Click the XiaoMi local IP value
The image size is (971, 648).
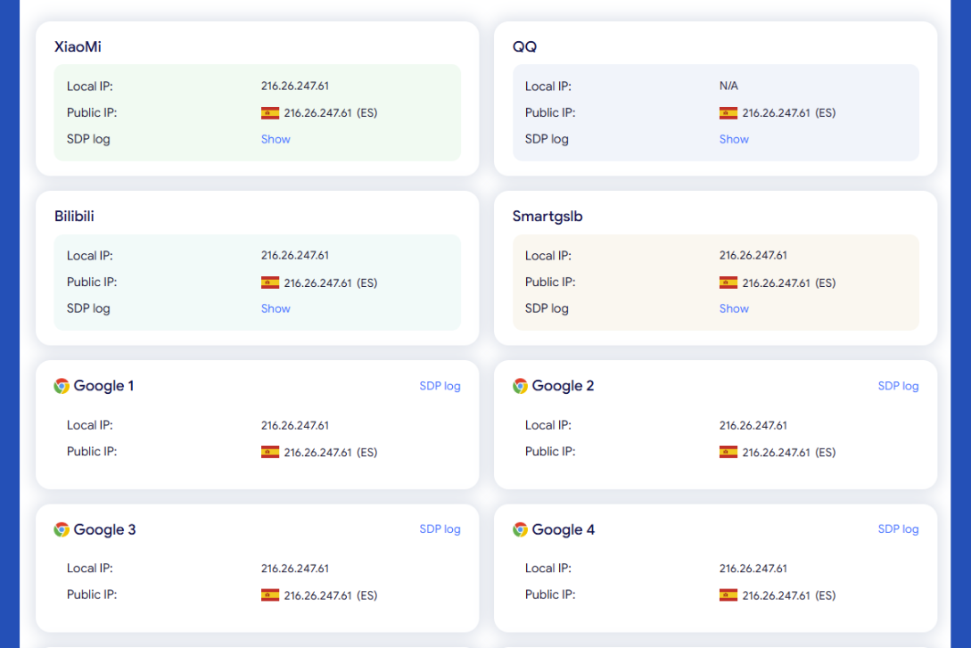click(x=295, y=86)
